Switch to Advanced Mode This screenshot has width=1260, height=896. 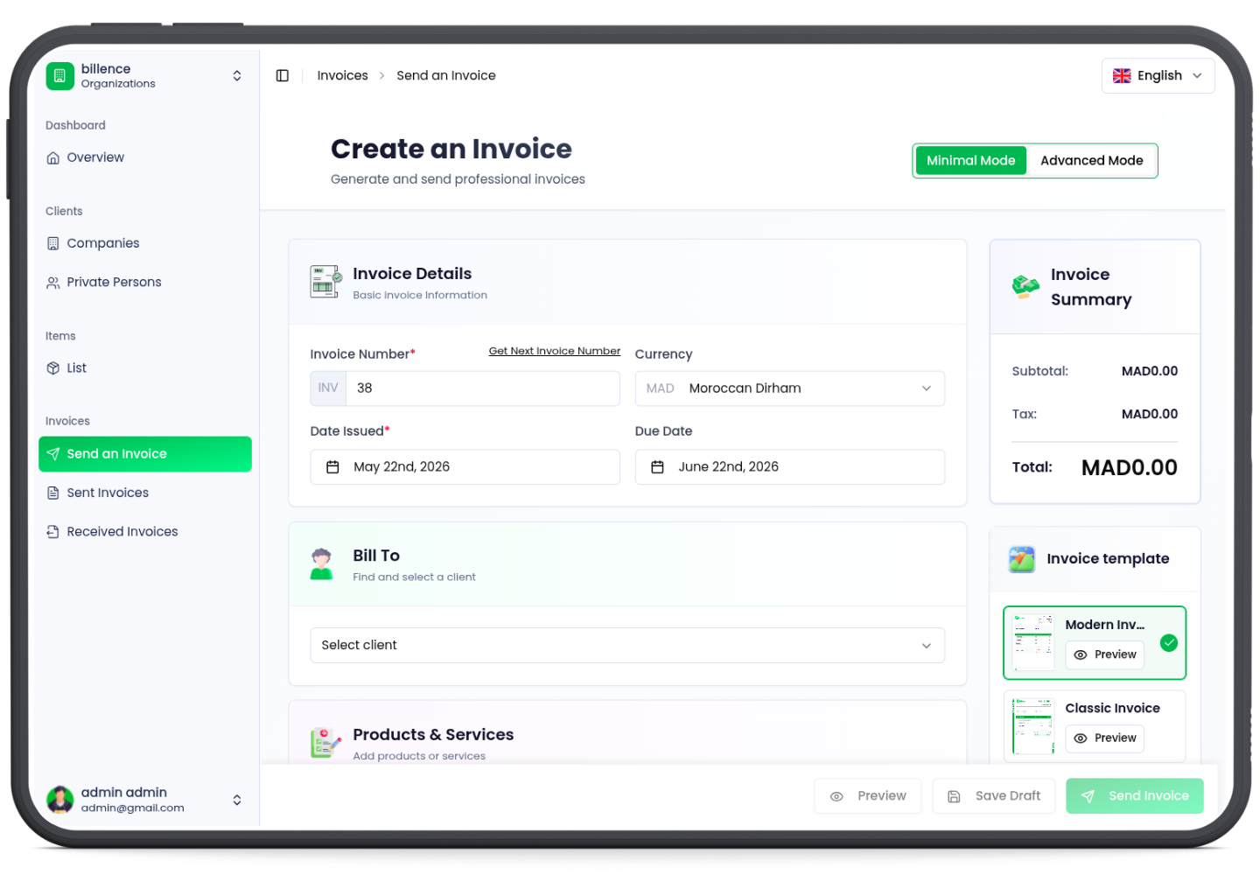[1091, 161]
